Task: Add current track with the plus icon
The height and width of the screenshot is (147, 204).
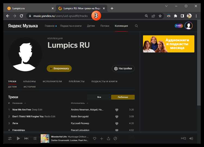Action: [101, 139]
